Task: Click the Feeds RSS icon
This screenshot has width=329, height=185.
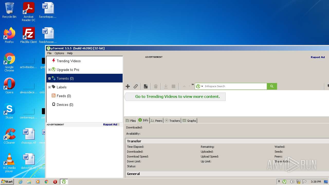Action: [x=53, y=96]
